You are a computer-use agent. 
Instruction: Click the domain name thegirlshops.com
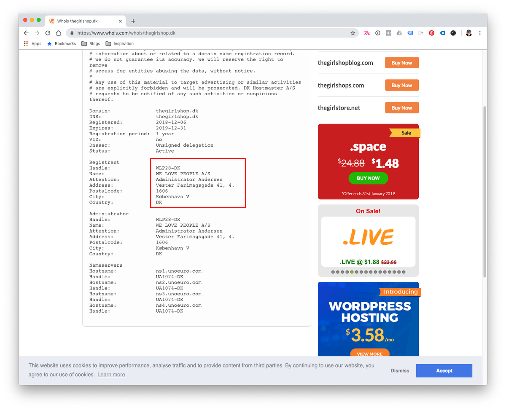341,85
